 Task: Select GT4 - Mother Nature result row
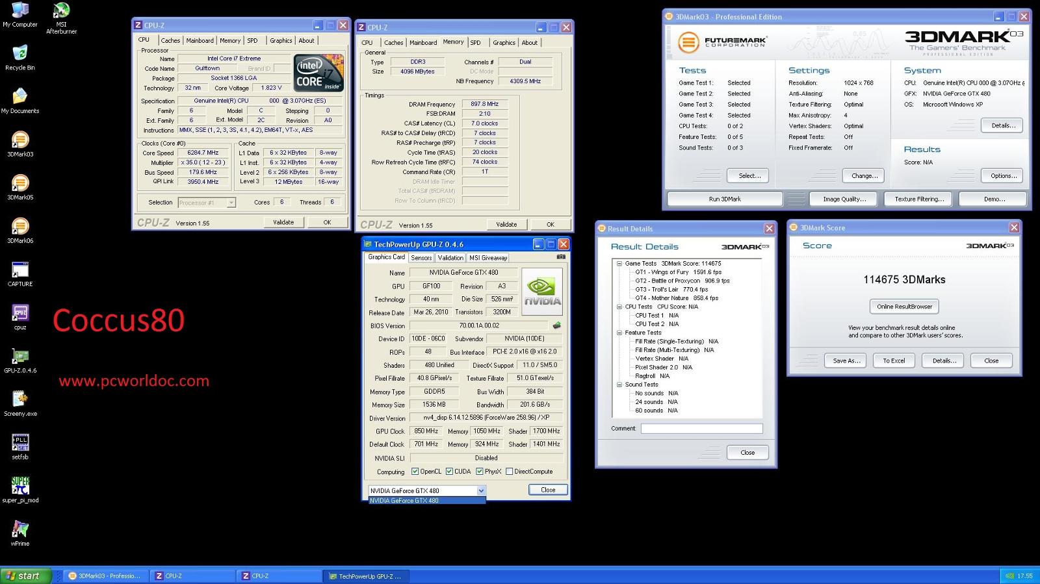[677, 298]
